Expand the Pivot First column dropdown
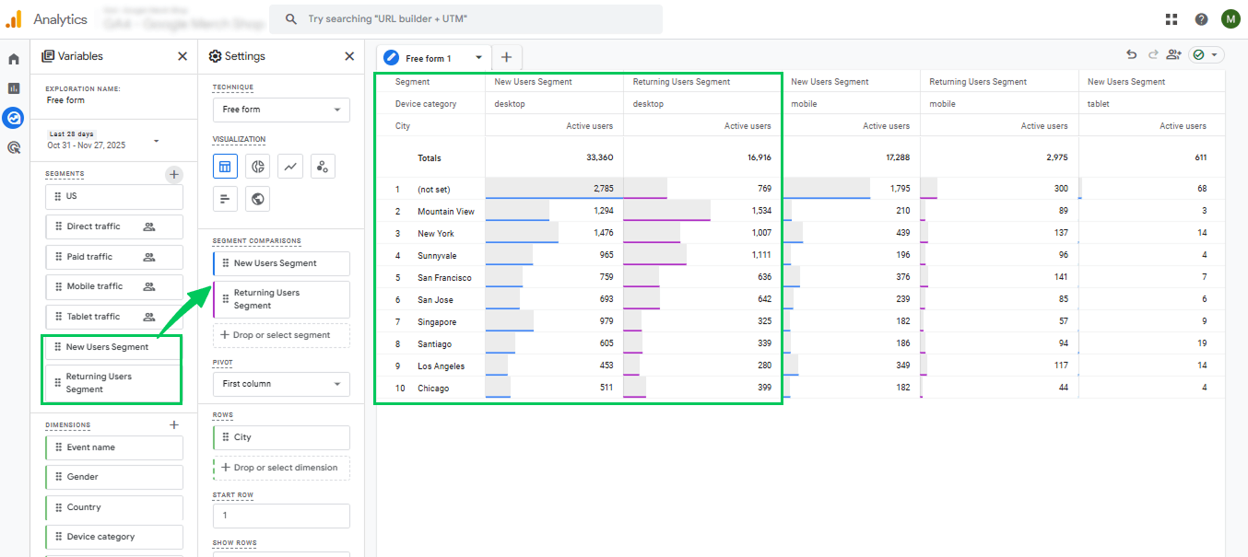The image size is (1248, 557). pyautogui.click(x=281, y=384)
